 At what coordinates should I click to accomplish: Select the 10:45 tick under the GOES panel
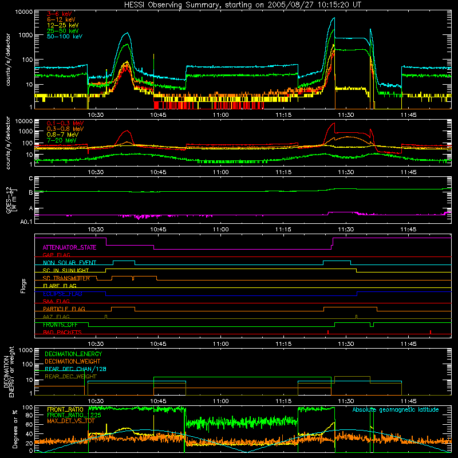[158, 229]
